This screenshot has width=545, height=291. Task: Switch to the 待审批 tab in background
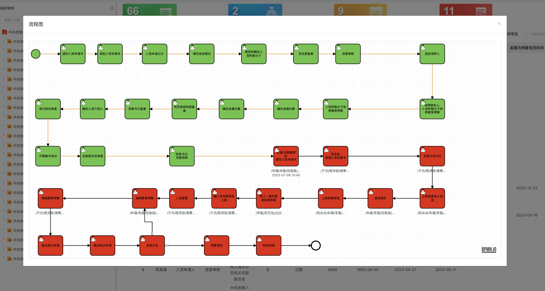[512, 34]
